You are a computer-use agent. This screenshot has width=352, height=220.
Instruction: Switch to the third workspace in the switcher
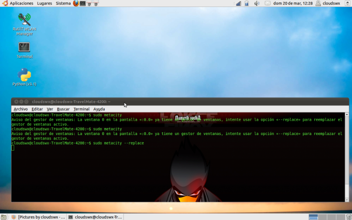(x=331, y=217)
